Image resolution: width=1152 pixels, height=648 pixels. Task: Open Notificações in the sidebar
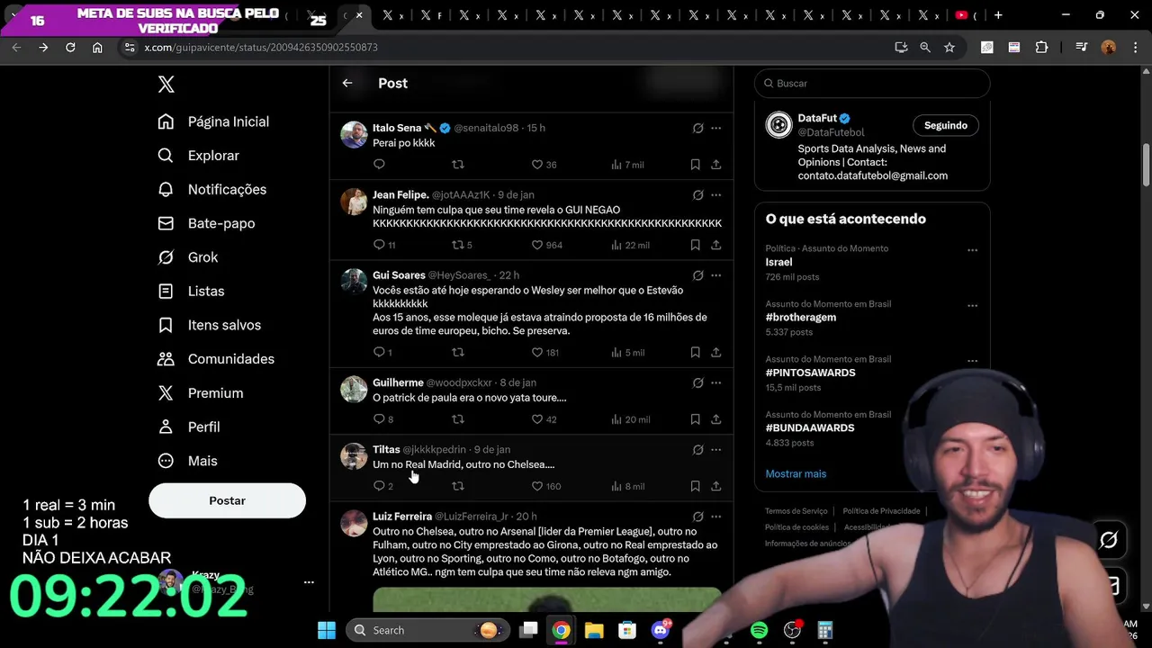point(212,190)
